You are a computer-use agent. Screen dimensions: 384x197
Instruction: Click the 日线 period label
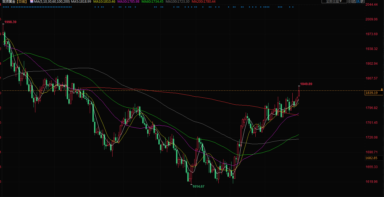tap(22, 2)
